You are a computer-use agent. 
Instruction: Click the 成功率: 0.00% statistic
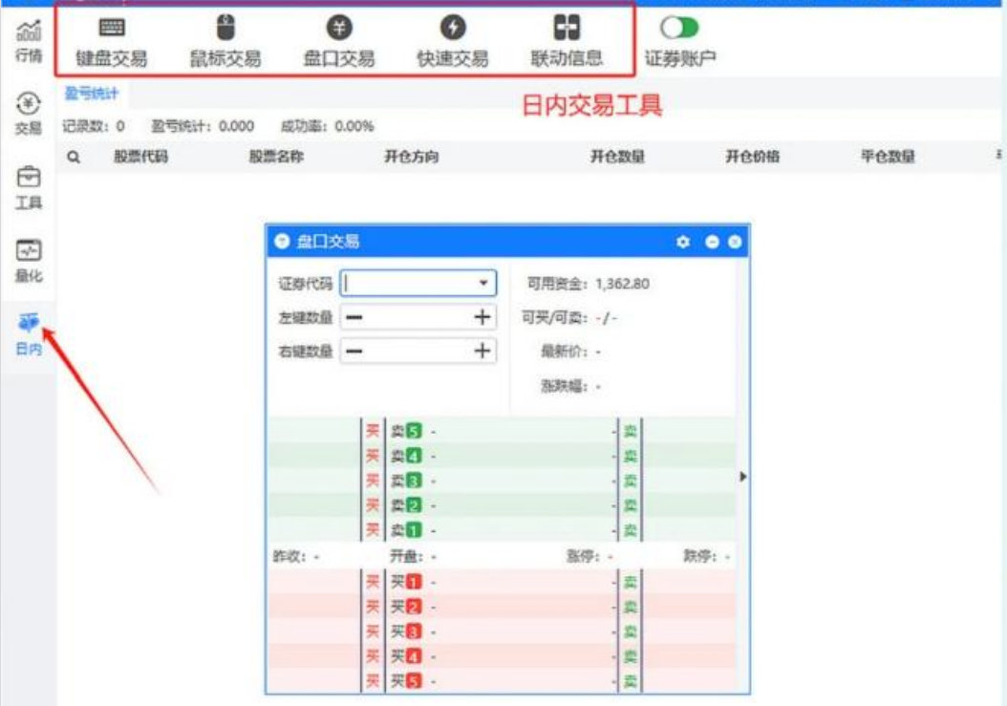point(328,126)
